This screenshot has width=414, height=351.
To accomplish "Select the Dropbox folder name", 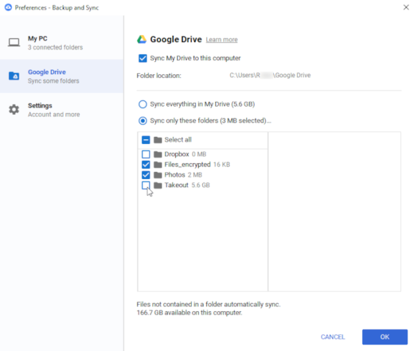I will pyautogui.click(x=177, y=154).
